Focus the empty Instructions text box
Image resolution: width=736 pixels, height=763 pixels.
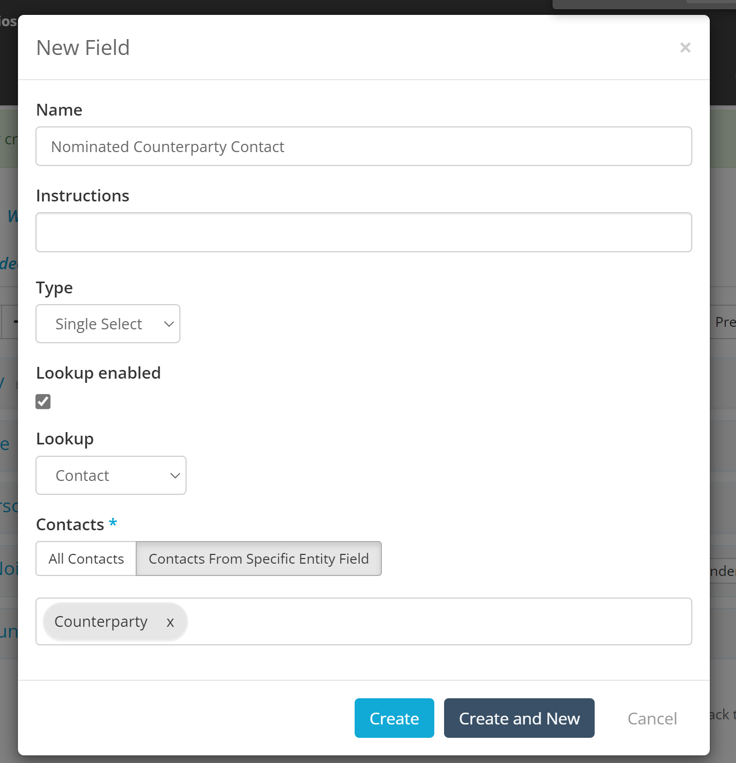coord(363,232)
